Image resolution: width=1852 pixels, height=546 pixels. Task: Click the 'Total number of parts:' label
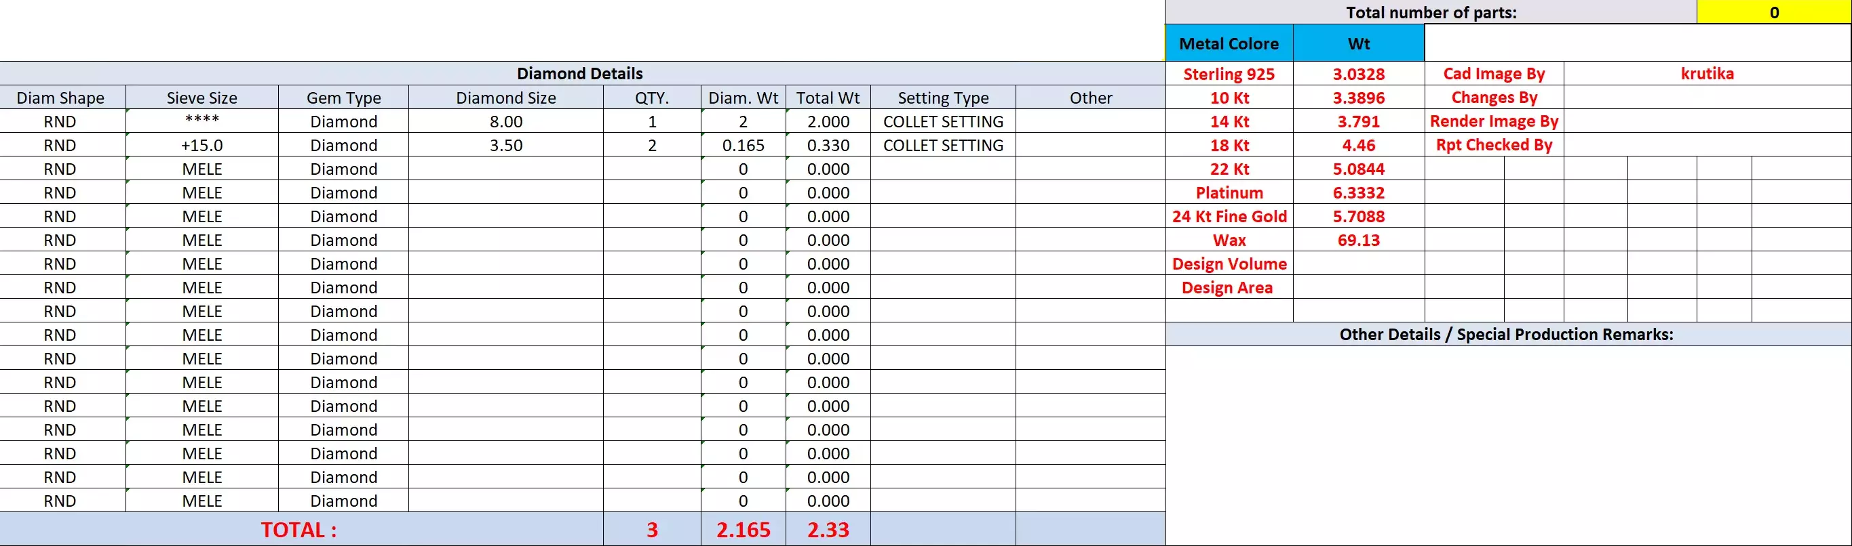pos(1431,12)
